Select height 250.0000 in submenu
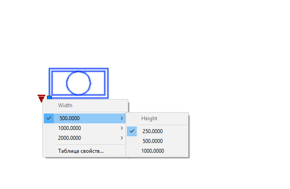Screen dimensions: 290x189 click(157, 131)
